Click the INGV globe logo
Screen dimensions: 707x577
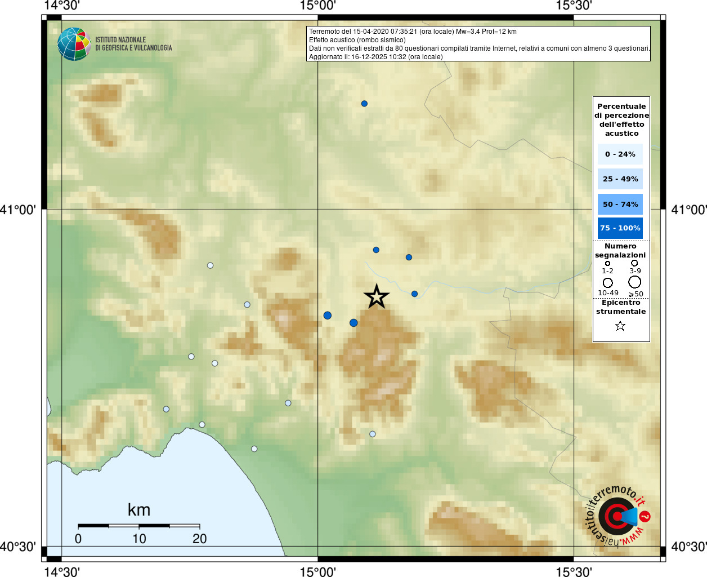[x=74, y=44]
